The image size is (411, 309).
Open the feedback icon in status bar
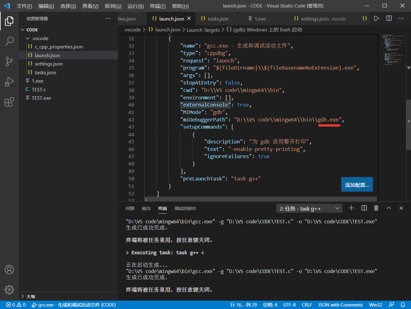(x=391, y=305)
